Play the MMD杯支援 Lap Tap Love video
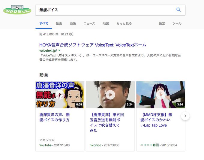 tap(161, 95)
